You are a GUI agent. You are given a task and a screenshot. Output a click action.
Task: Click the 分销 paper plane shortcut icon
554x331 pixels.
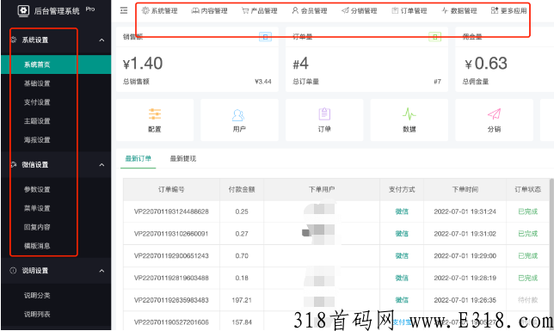495,114
